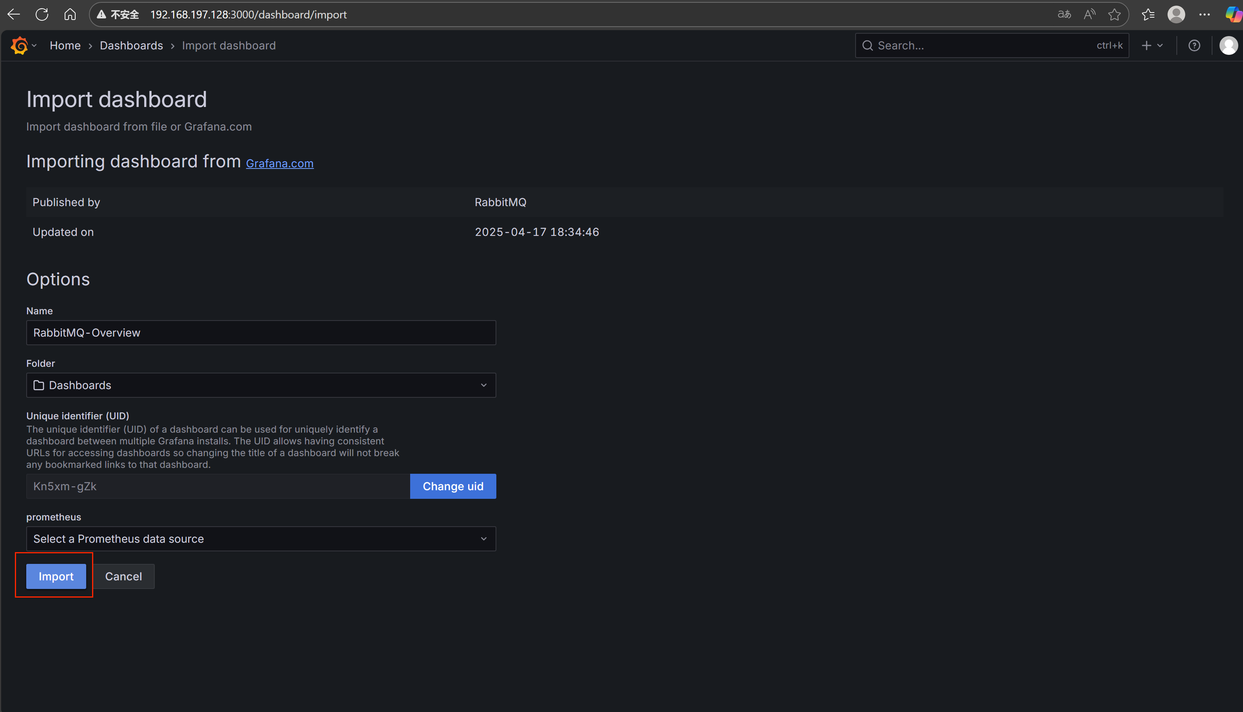
Task: Focus the Name field with RabbitMQ-Overview
Action: (x=261, y=333)
